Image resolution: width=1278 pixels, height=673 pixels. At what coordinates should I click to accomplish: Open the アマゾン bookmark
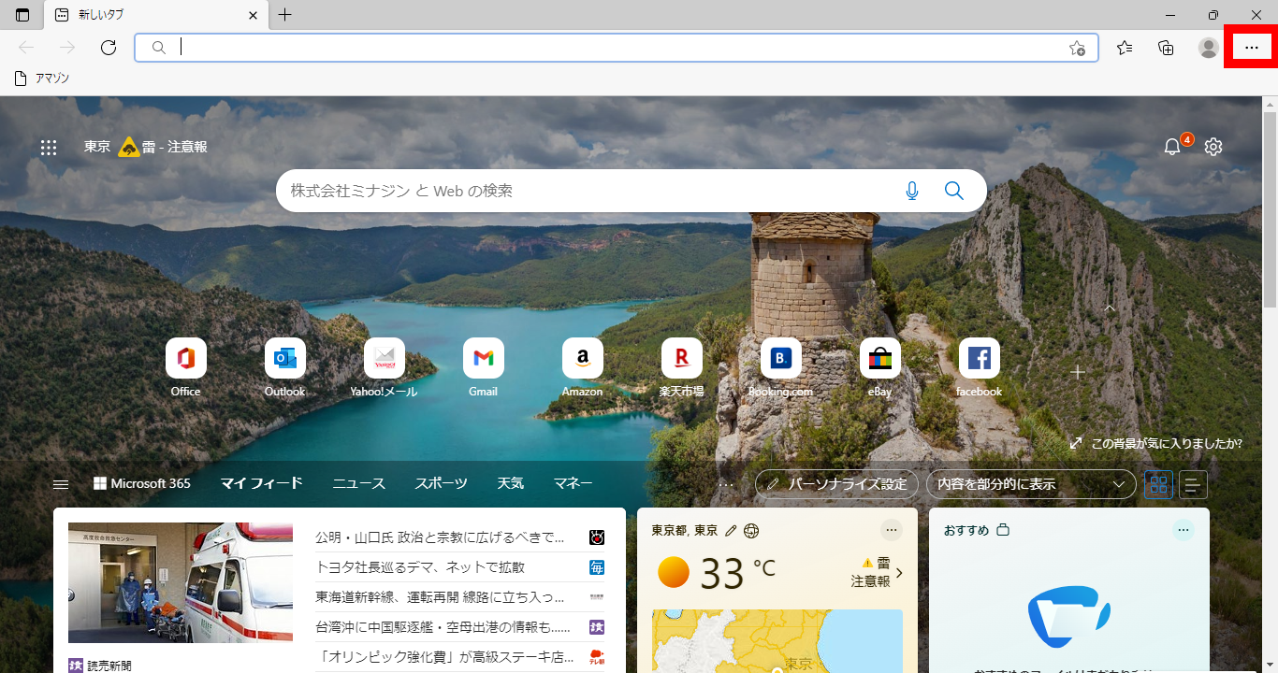tap(41, 79)
